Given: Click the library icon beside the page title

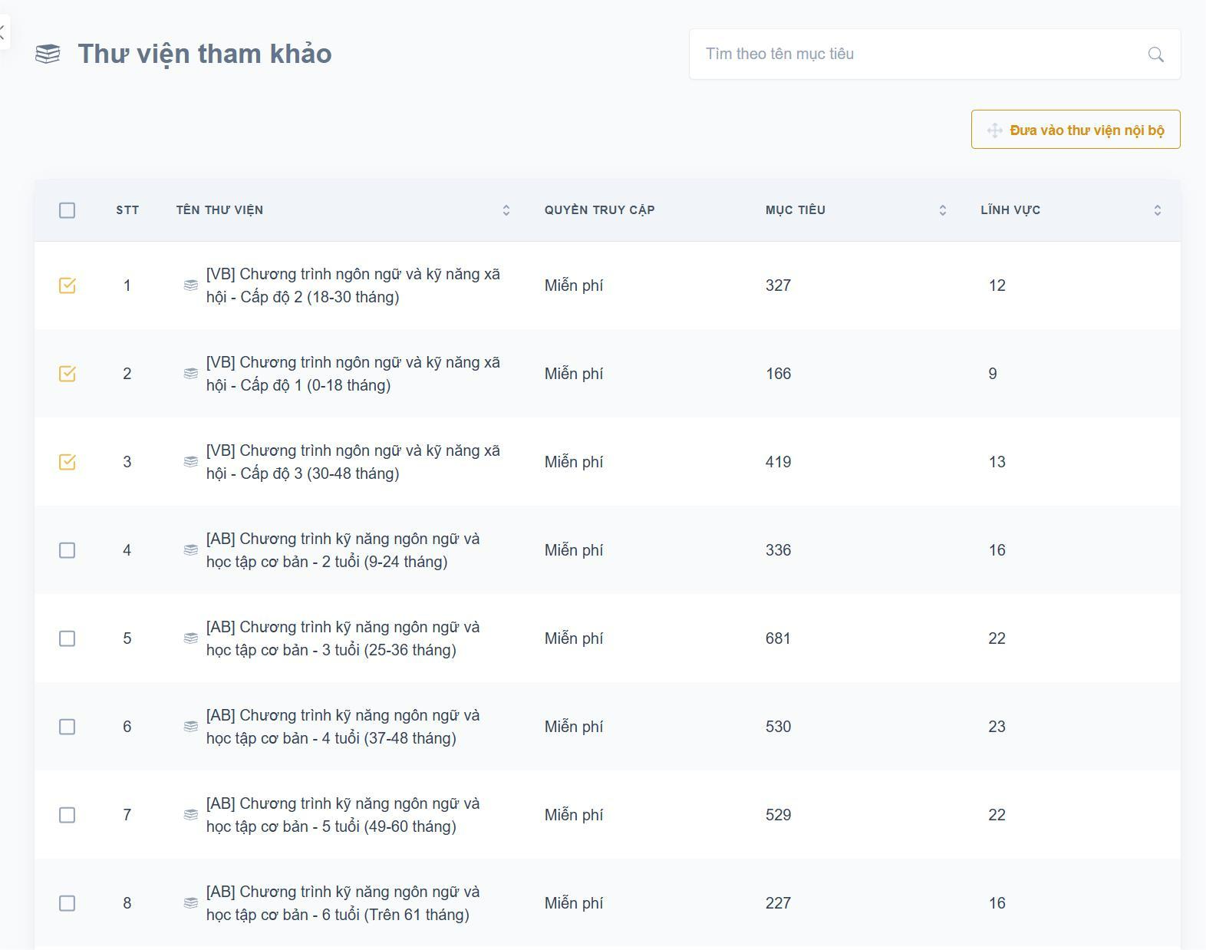Looking at the screenshot, I should (48, 54).
